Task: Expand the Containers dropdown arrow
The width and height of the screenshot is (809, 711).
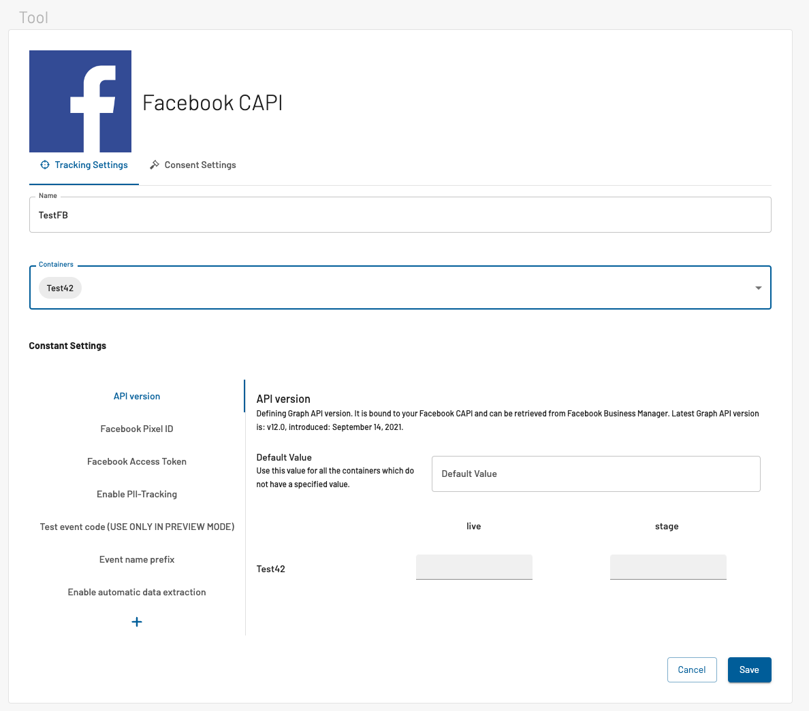Action: pos(759,288)
